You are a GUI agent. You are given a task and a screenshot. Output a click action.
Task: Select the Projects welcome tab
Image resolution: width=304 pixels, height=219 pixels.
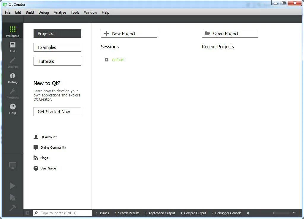[x=57, y=33]
